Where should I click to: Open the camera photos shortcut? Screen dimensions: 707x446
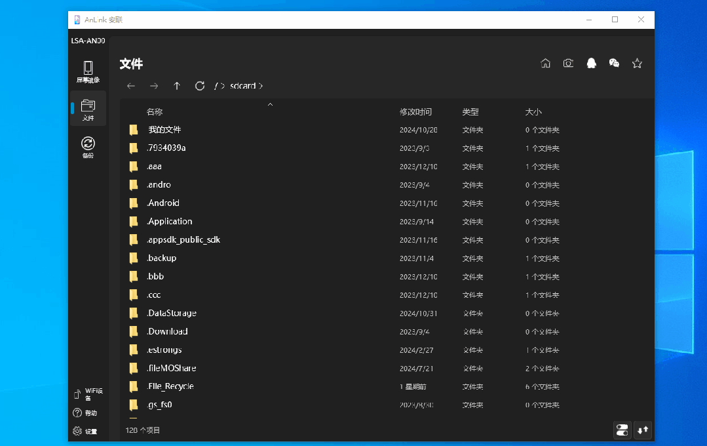tap(568, 64)
